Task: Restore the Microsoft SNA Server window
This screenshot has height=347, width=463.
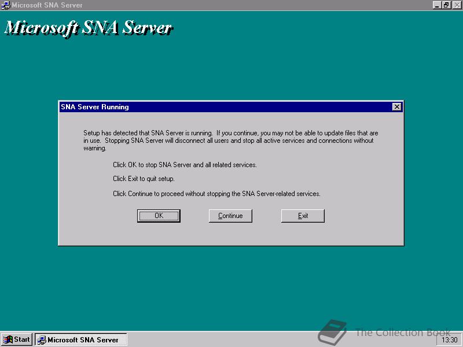Action: 446,5
